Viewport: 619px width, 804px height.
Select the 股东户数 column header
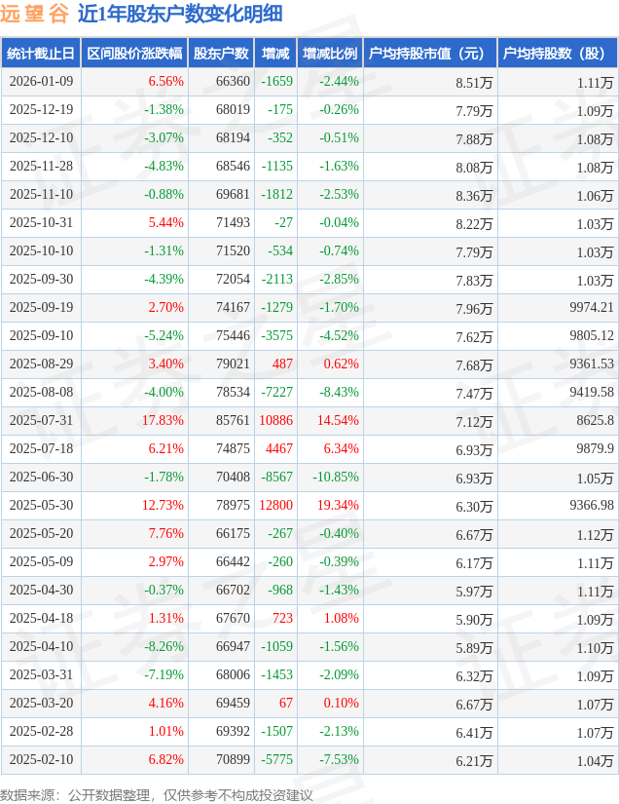click(221, 54)
